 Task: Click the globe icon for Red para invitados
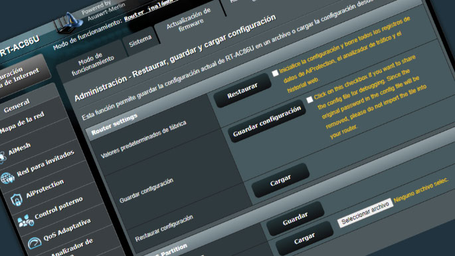[7, 178]
